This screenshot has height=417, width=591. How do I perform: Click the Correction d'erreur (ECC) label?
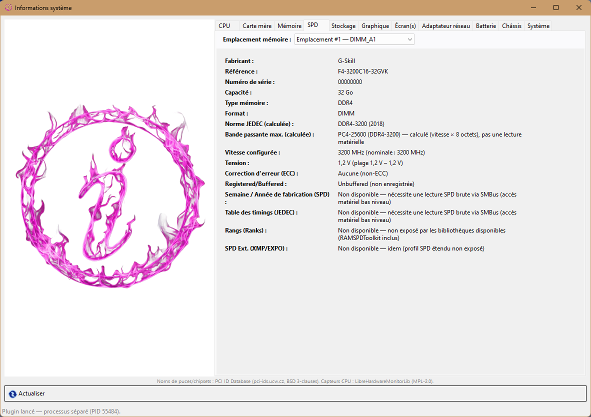coord(261,173)
